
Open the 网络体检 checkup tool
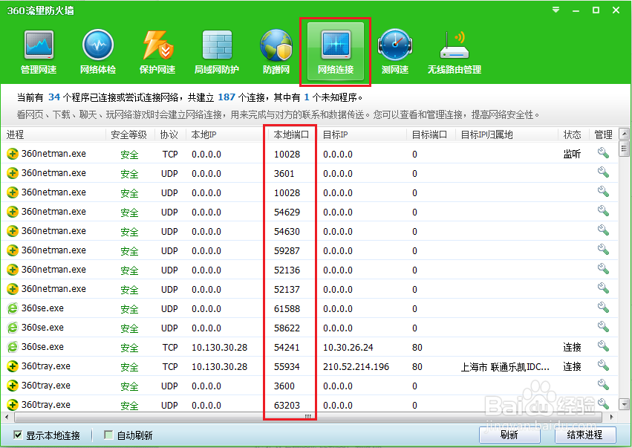(98, 52)
